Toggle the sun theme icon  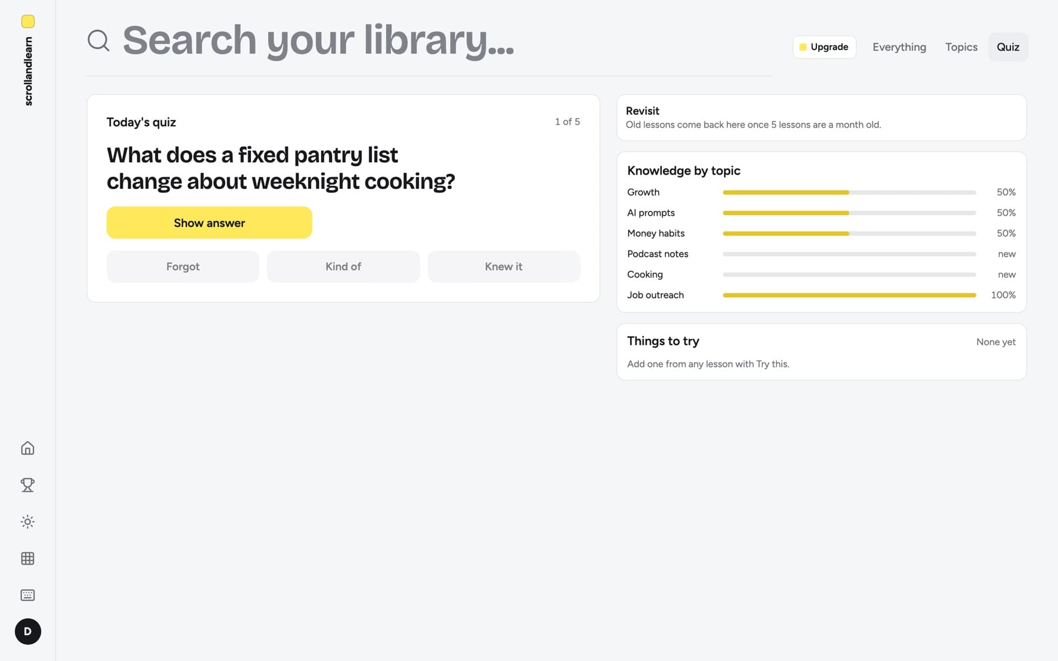[x=28, y=522]
